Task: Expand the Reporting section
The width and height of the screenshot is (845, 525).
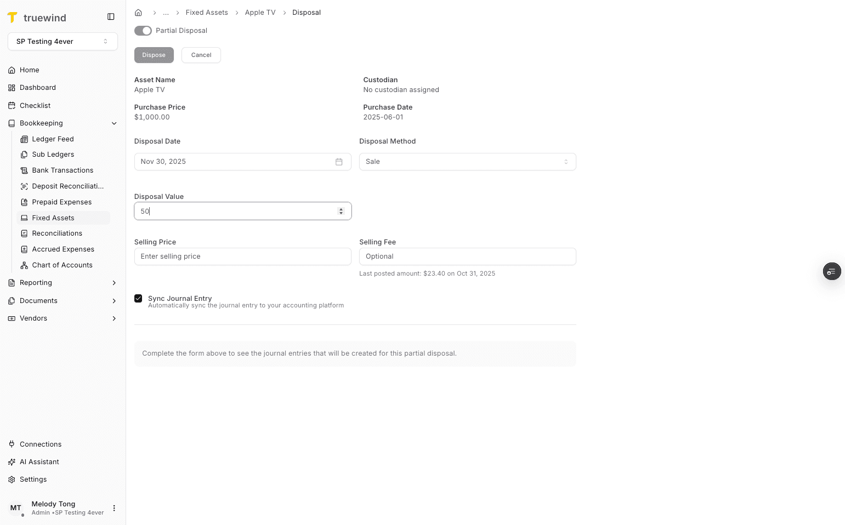Action: coord(114,283)
